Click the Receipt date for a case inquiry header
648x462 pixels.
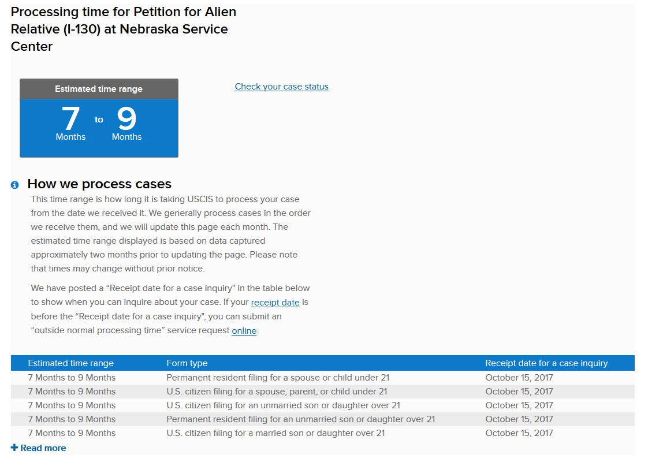click(546, 363)
